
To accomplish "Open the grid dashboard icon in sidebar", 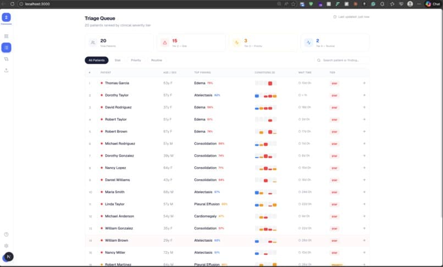I will pos(6,36).
